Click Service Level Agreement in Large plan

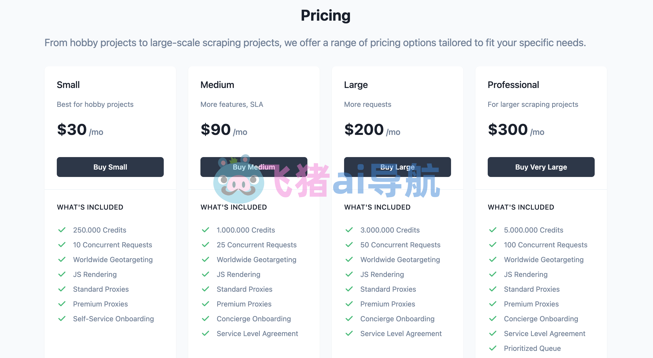tap(401, 334)
